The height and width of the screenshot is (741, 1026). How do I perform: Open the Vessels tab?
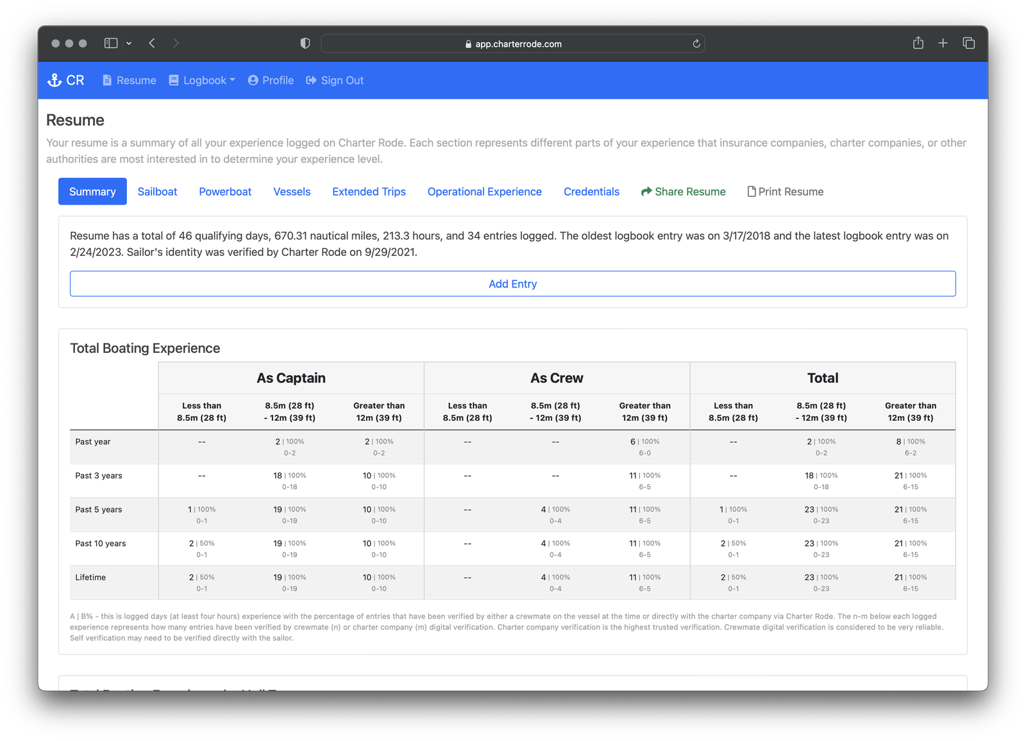click(292, 191)
